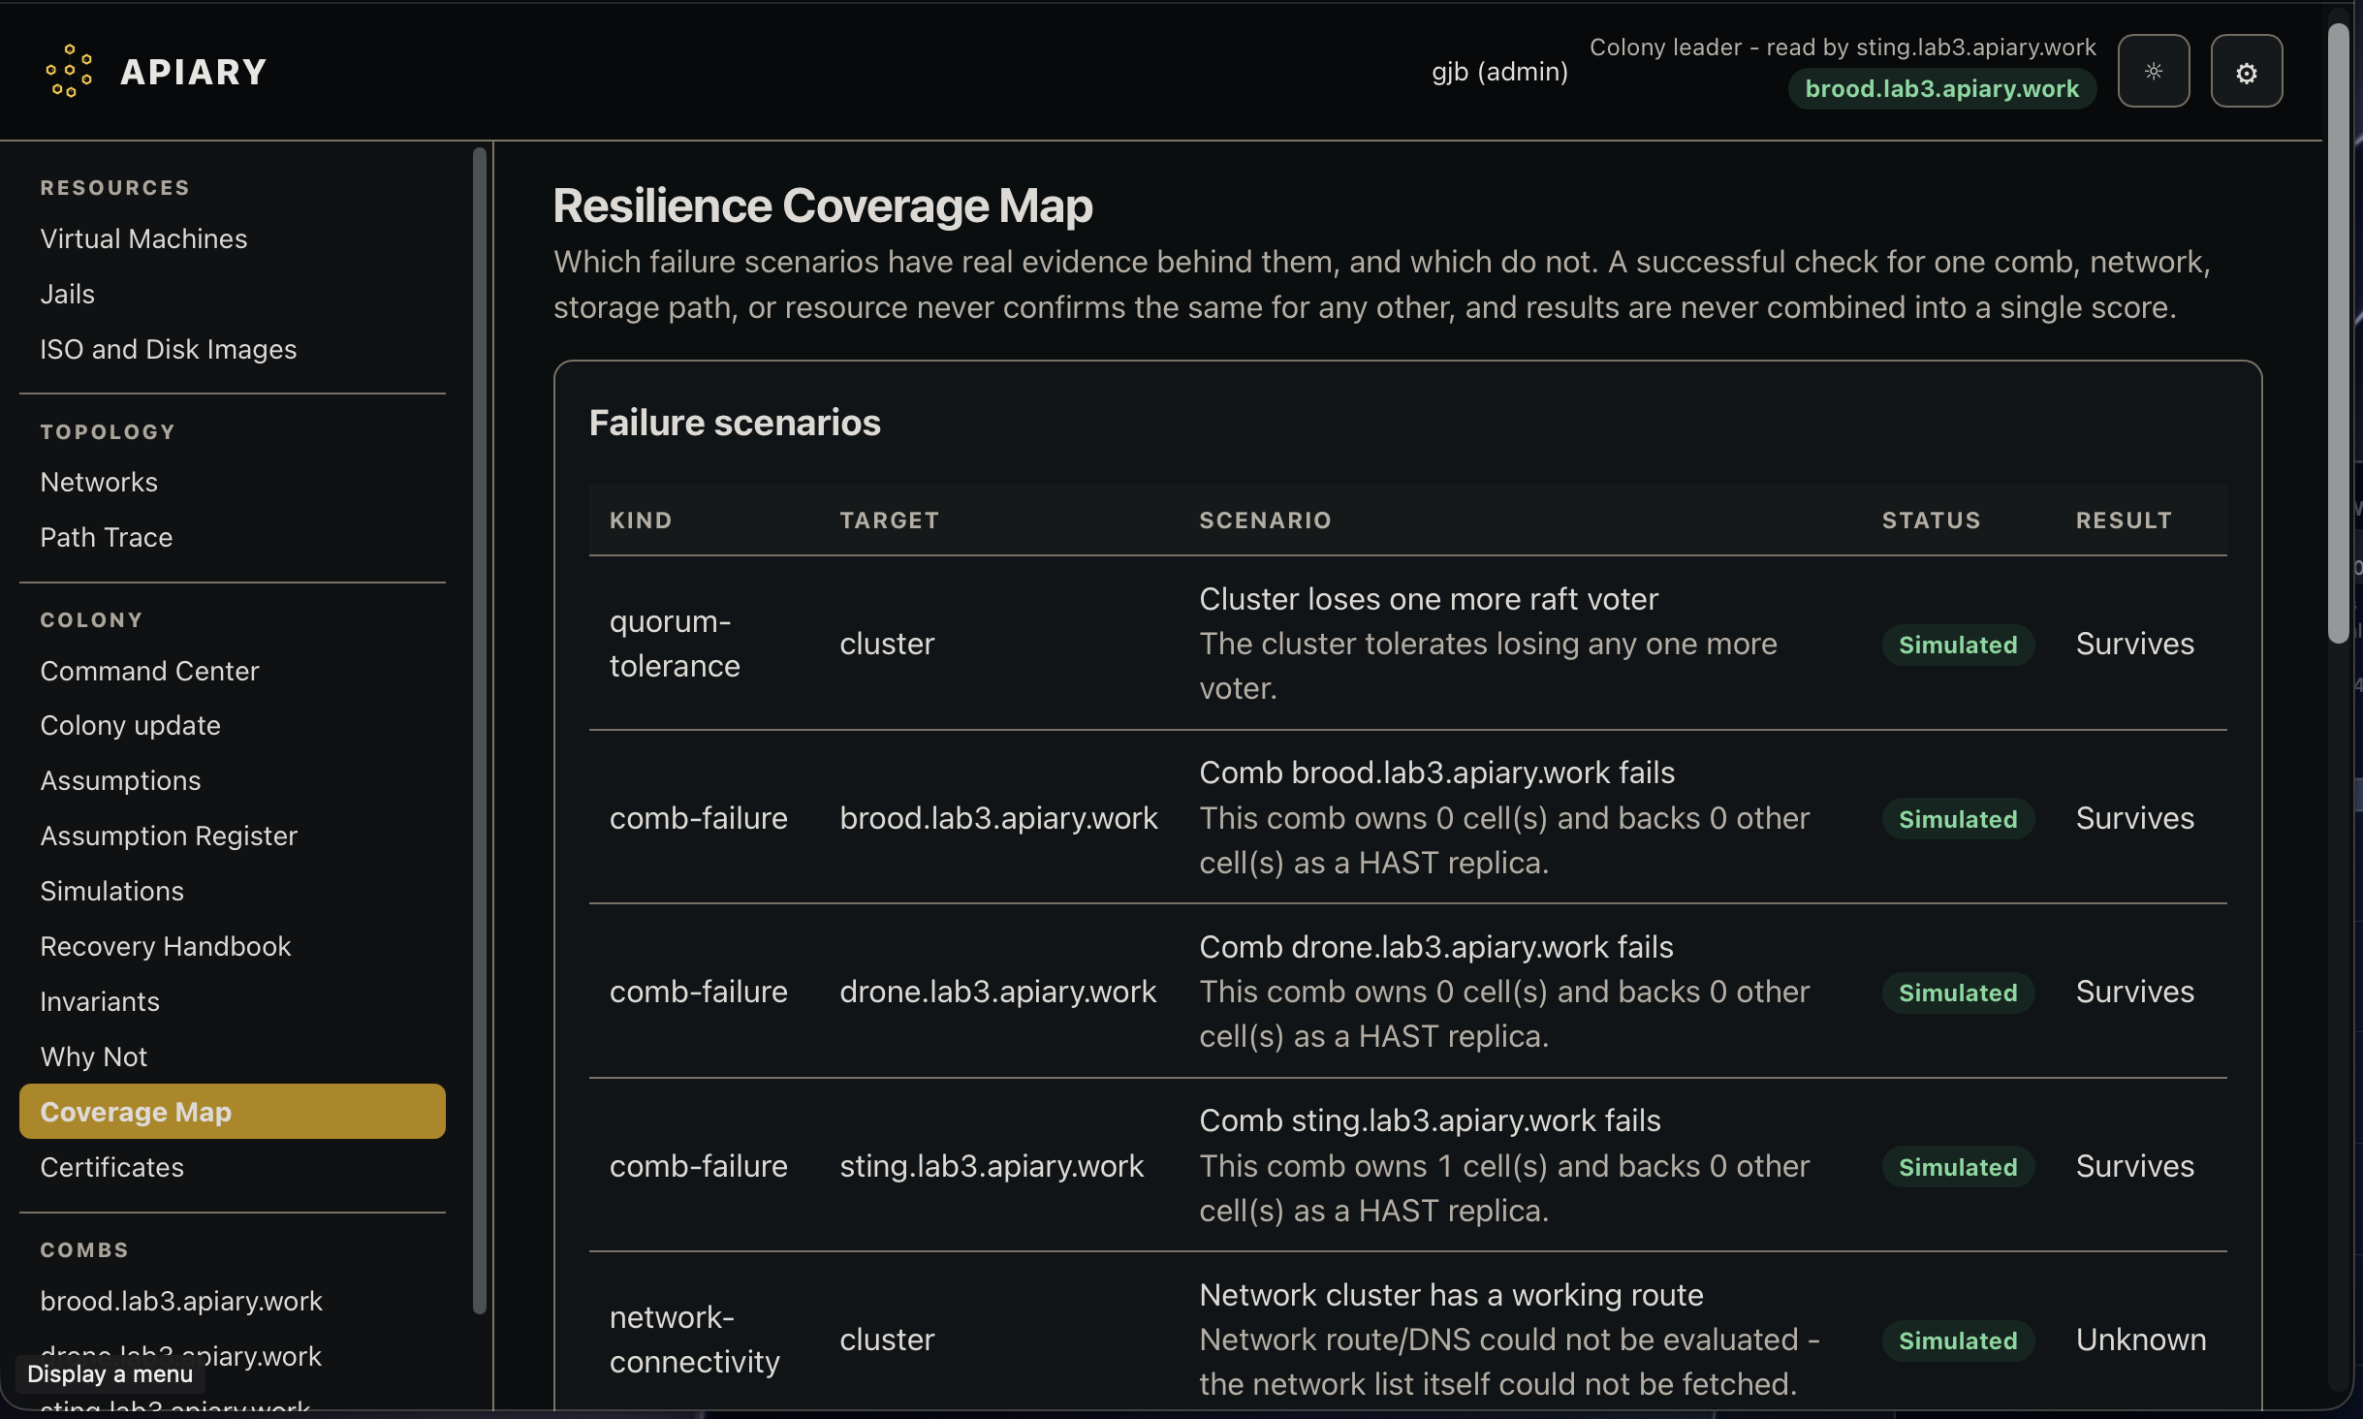Click Simulated badge in sting comb-failure row
The width and height of the screenshot is (2363, 1419).
click(x=1957, y=1167)
